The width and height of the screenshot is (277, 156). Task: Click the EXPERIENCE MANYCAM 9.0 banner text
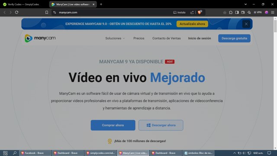pos(118,24)
